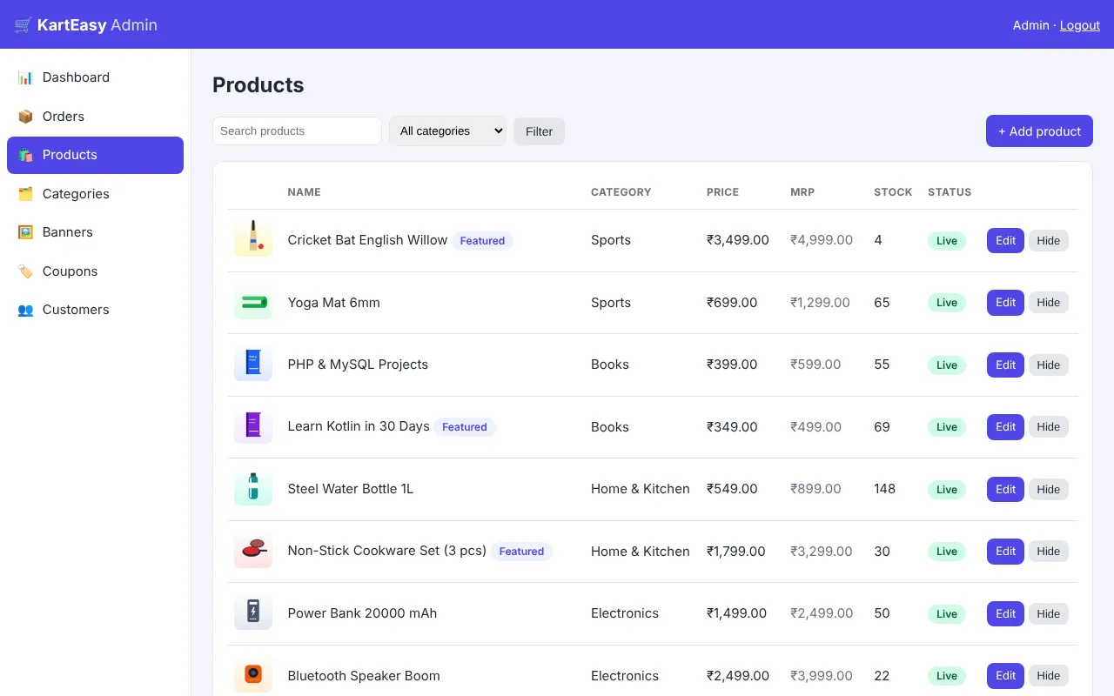Click the Add product button
Screen dimensions: 1114x696
1039,131
